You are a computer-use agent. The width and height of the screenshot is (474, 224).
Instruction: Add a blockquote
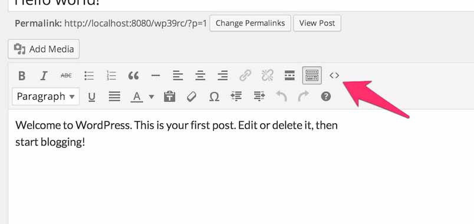(x=133, y=75)
